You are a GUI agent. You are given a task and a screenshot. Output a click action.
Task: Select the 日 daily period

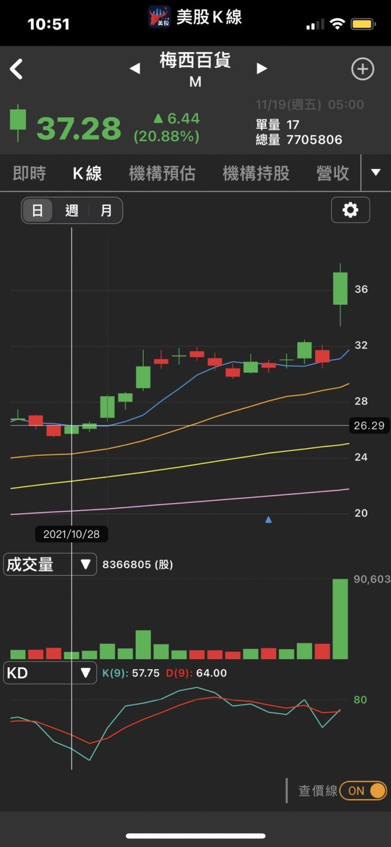(37, 210)
